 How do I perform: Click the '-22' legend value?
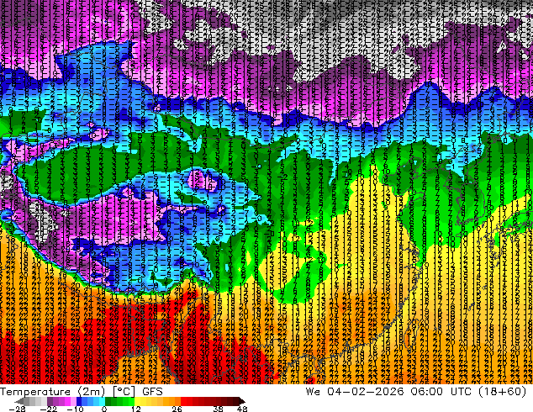[x=49, y=409]
